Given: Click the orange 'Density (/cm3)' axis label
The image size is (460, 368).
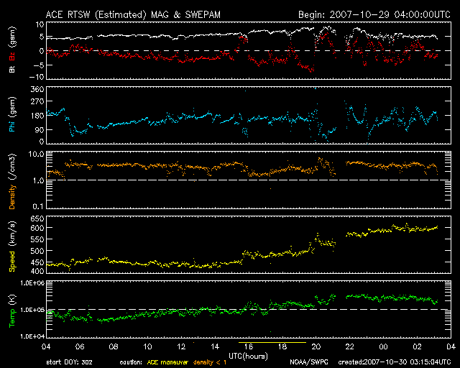Looking at the screenshot, I should 12,181.
